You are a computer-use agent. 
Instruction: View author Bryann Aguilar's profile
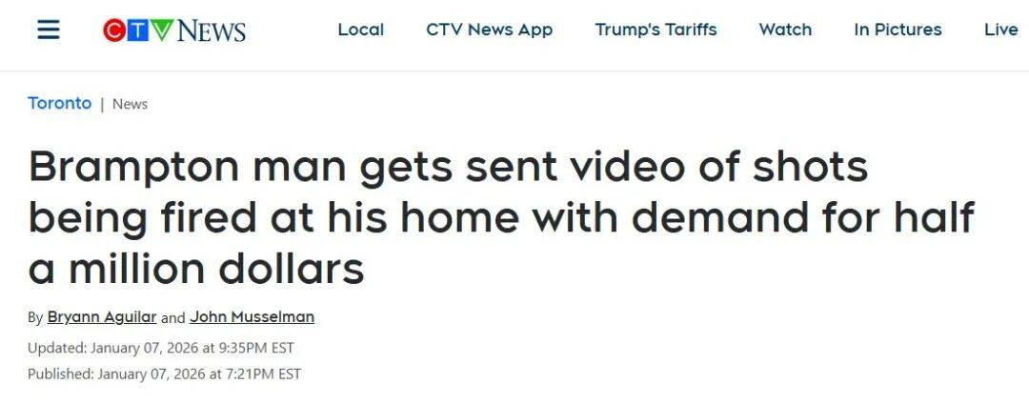click(x=102, y=317)
